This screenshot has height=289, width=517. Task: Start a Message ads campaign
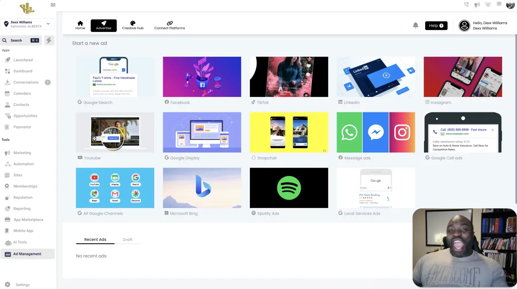click(376, 132)
